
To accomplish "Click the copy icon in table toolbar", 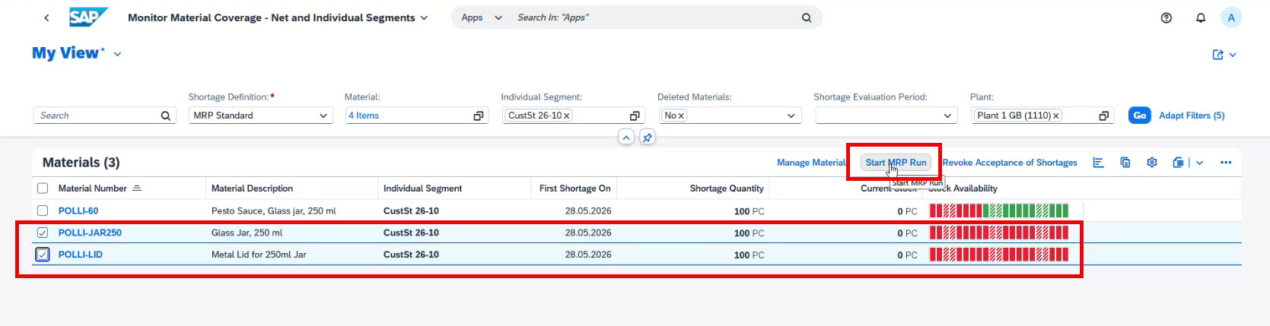I will coord(1125,163).
